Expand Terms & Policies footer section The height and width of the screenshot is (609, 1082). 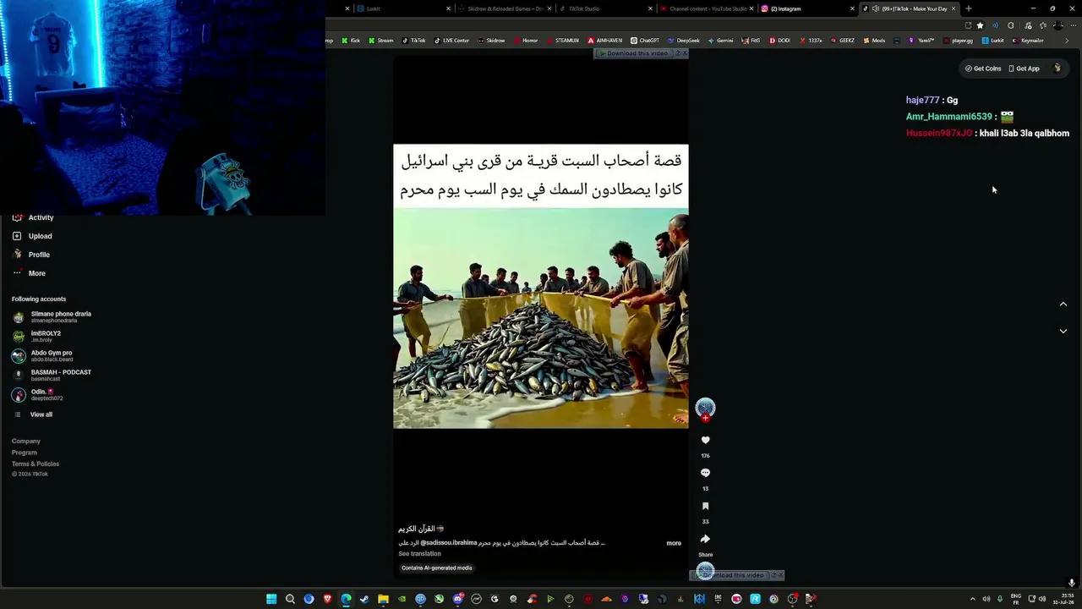coord(36,464)
